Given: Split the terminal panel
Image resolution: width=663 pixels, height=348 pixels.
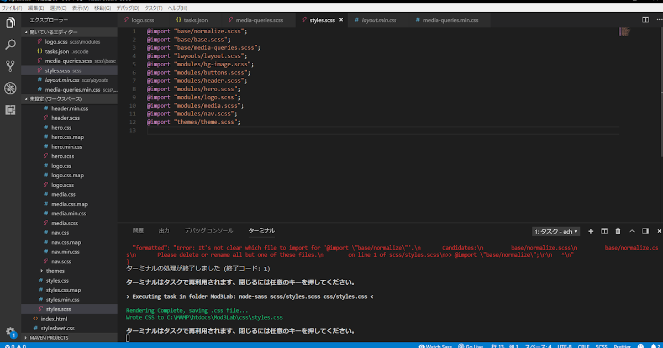Looking at the screenshot, I should [604, 231].
